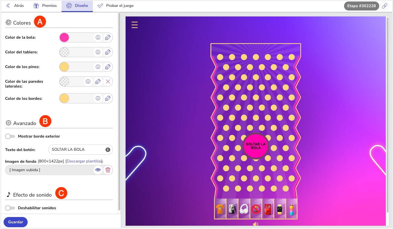This screenshot has width=393, height=229.
Task: Click the info icon for Color de los pines
Action: click(x=98, y=67)
